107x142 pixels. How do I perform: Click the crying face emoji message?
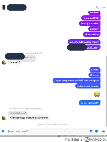click(x=97, y=94)
